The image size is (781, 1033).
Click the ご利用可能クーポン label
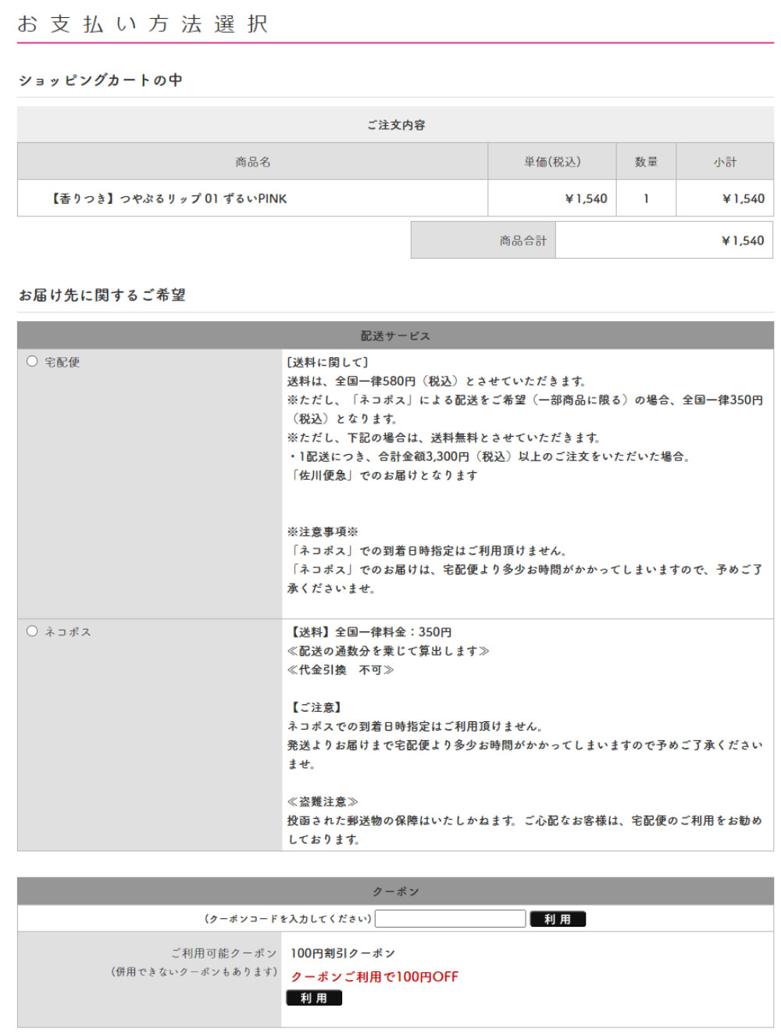[223, 953]
